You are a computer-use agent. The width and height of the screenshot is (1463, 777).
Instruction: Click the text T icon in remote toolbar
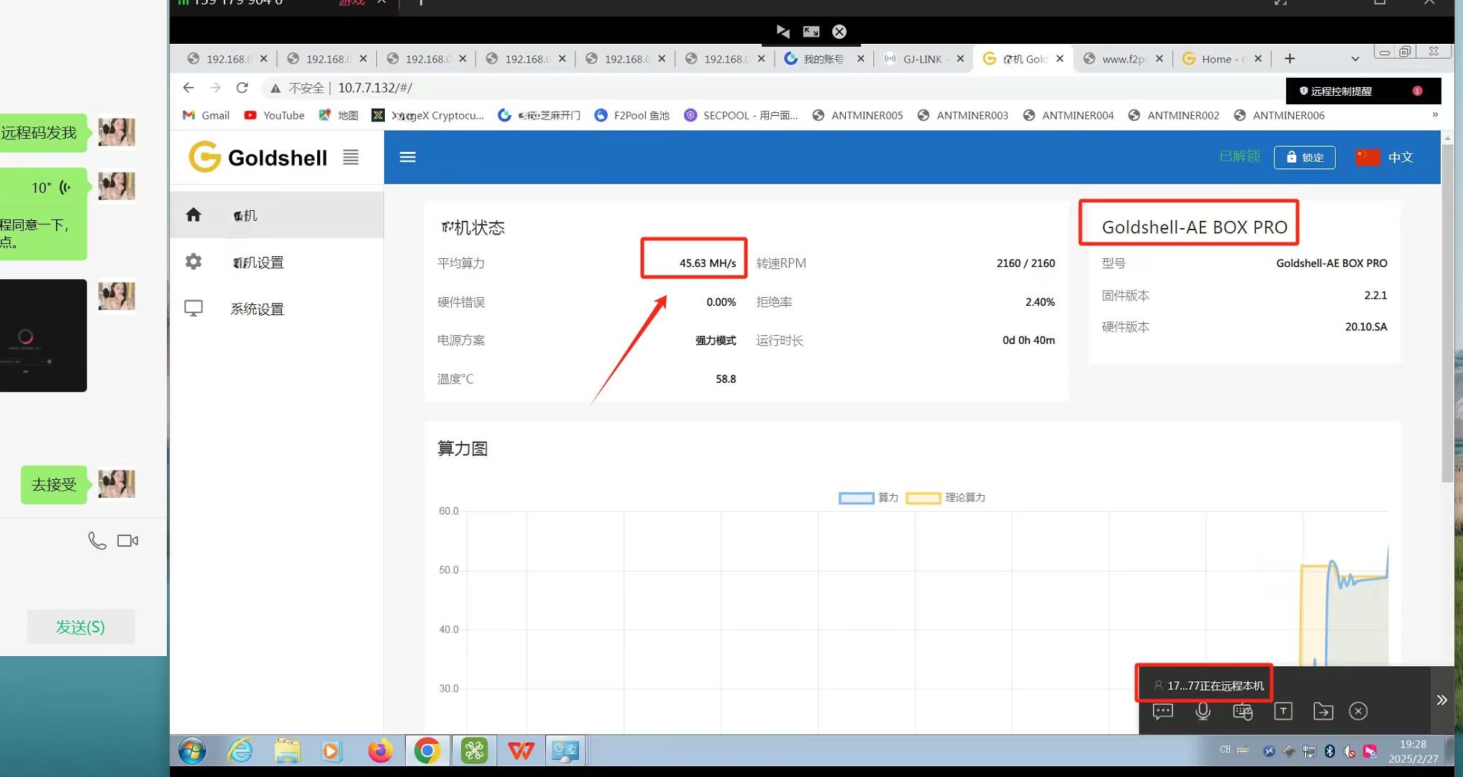click(x=1283, y=712)
